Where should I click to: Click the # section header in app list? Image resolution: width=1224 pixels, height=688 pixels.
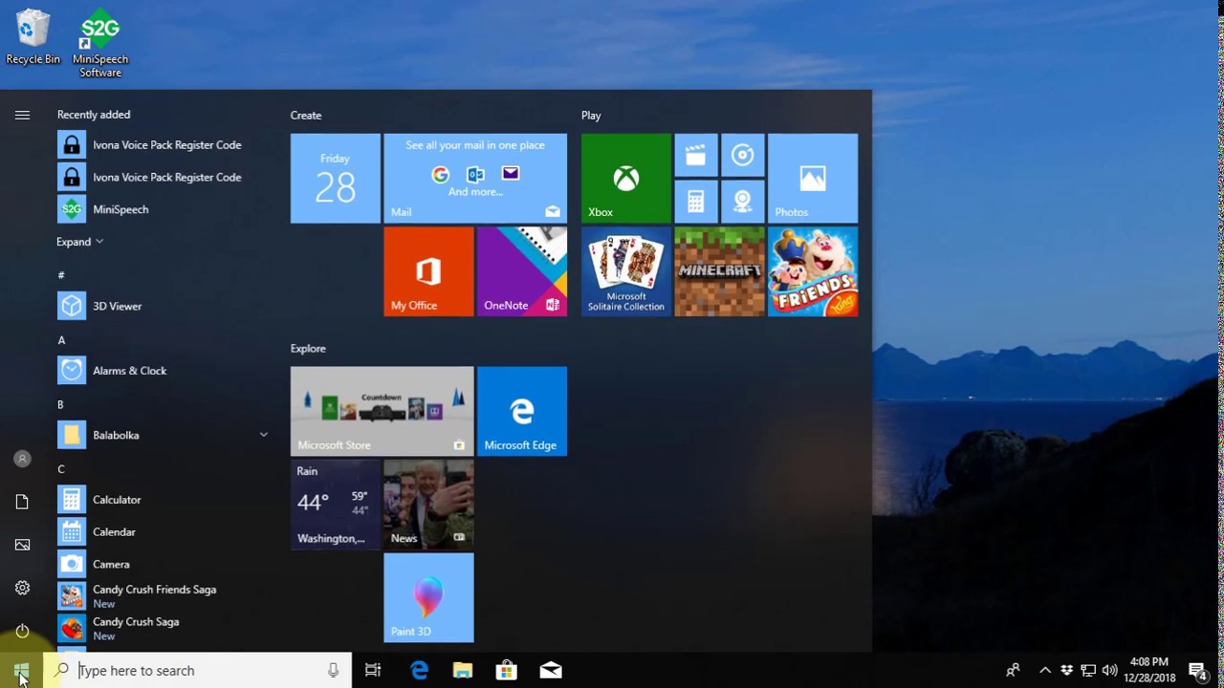click(61, 275)
